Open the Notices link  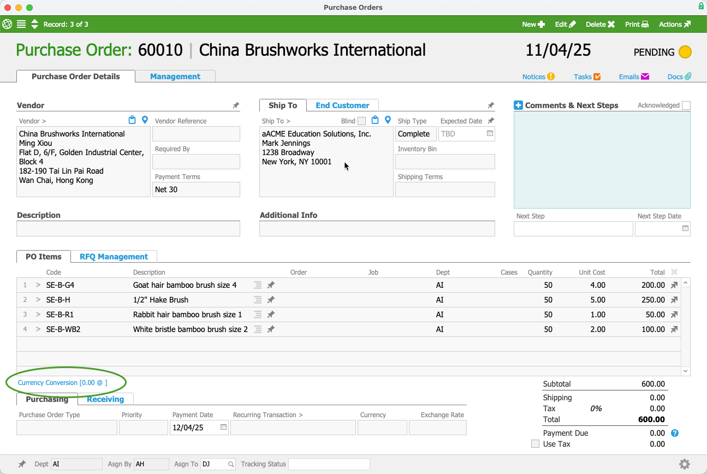(538, 76)
